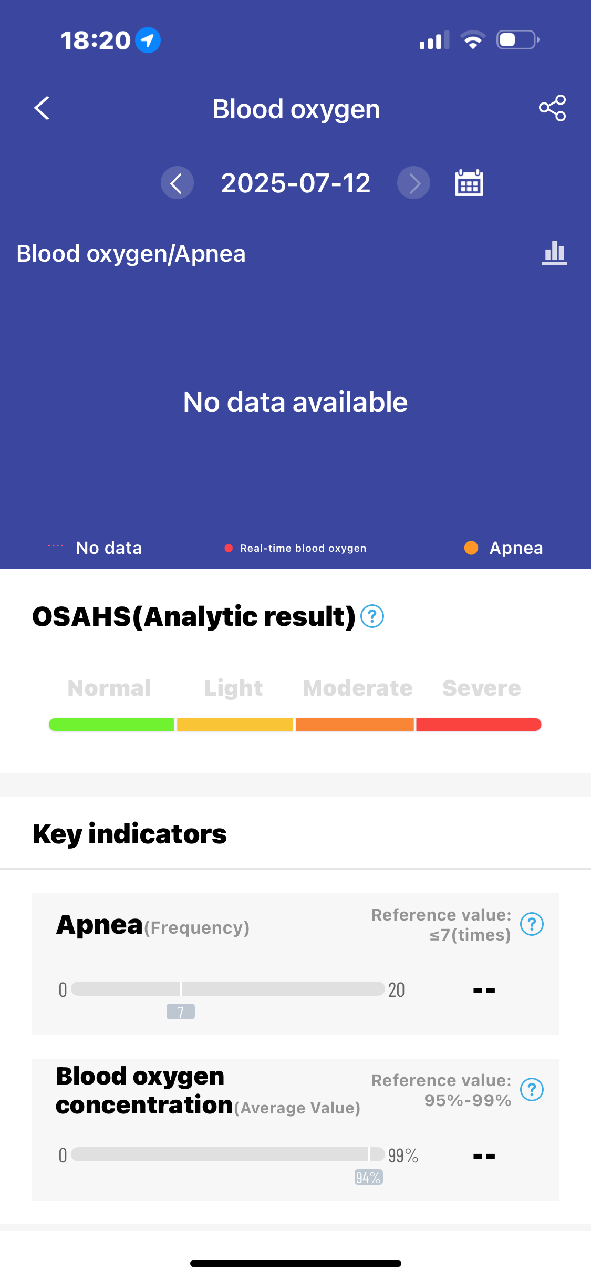Toggle the No data legend item
591x1280 pixels.
[x=95, y=548]
